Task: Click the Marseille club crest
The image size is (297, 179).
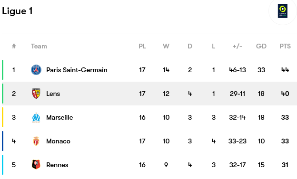Action: (36, 117)
